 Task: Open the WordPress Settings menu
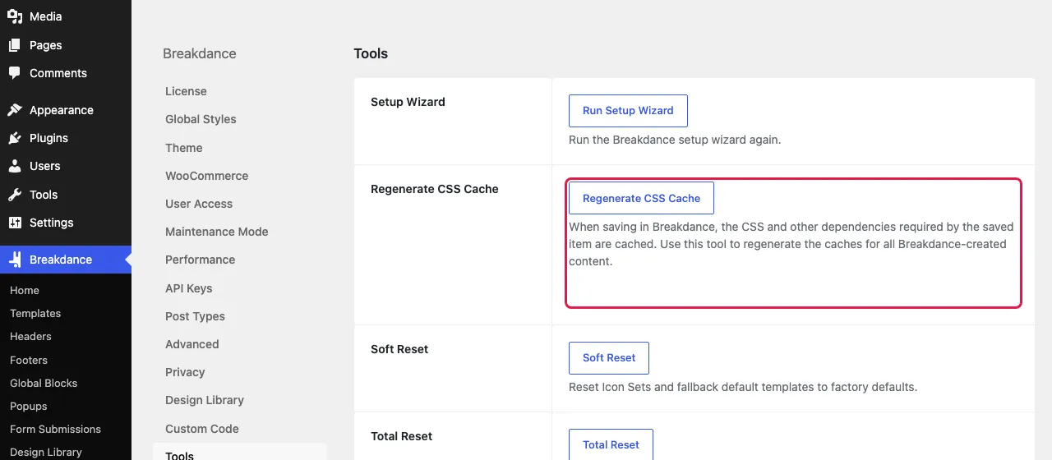click(x=66, y=223)
